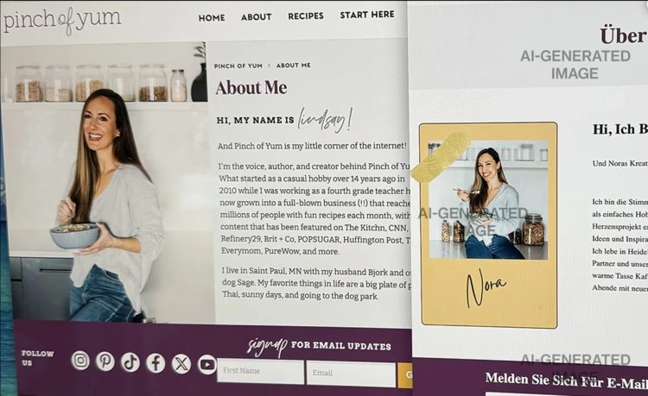Viewport: 648px width, 396px height.
Task: Open the START HERE menu item
Action: 367,15
